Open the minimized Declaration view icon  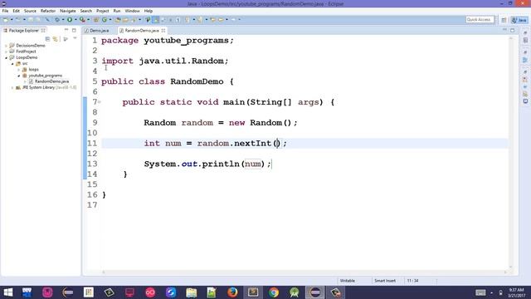click(525, 94)
